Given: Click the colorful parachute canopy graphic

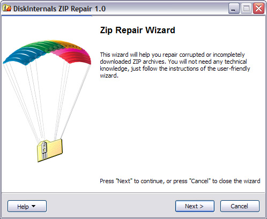Looking at the screenshot, I should click(47, 52).
